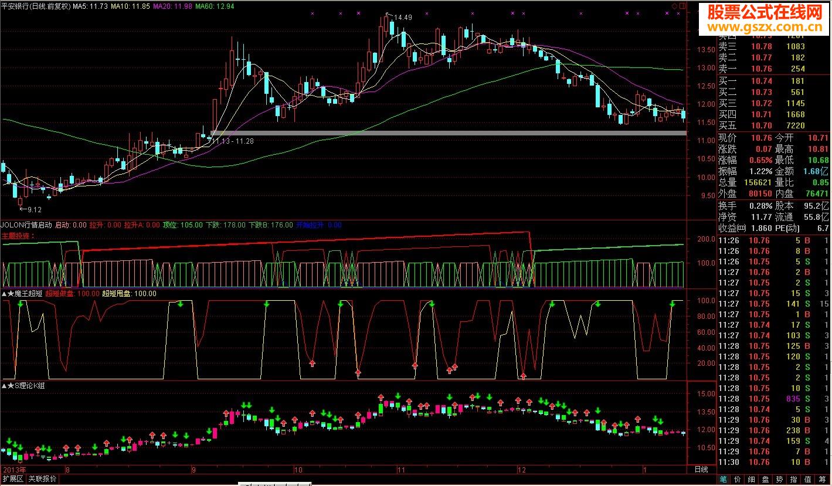Viewport: 832px width, 486px height.
Task: Open the 扩展区 tab
Action: (13, 479)
